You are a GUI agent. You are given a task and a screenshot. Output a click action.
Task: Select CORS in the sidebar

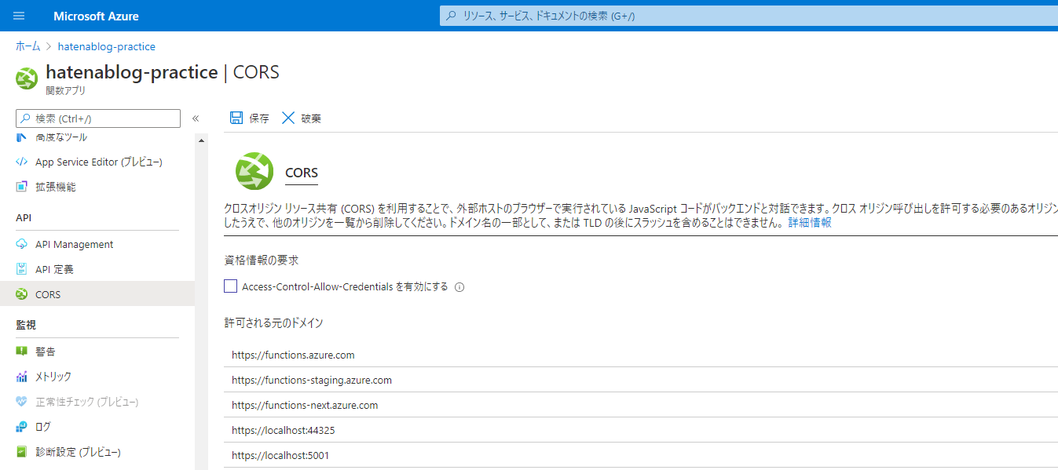click(x=97, y=294)
